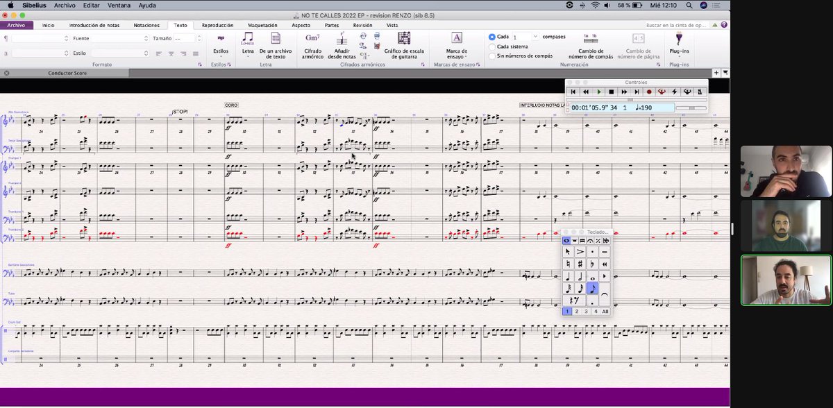
Task: Switch keypad to voice 4
Action: point(596,312)
